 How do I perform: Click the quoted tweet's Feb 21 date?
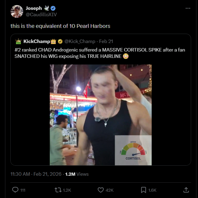pyautogui.click(x=106, y=41)
